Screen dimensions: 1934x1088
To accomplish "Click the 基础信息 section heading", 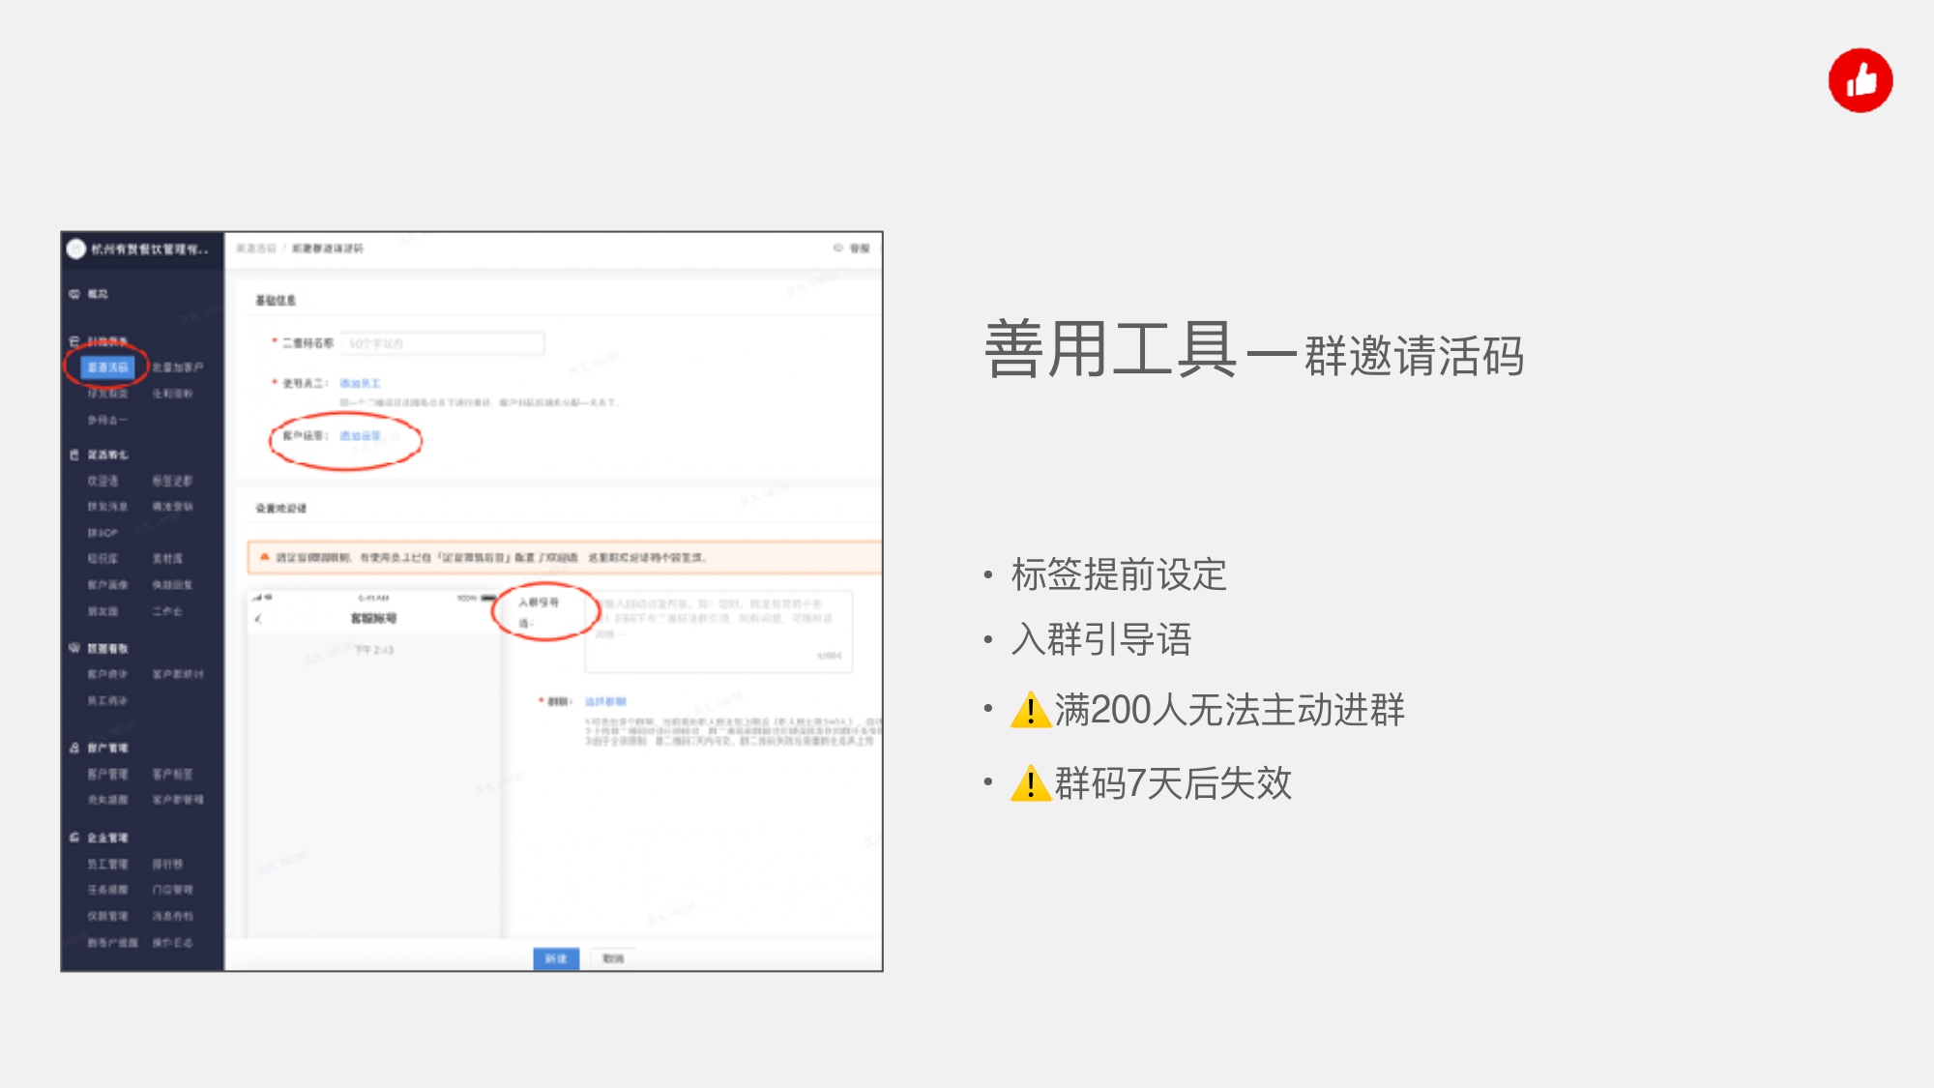I will click(276, 301).
